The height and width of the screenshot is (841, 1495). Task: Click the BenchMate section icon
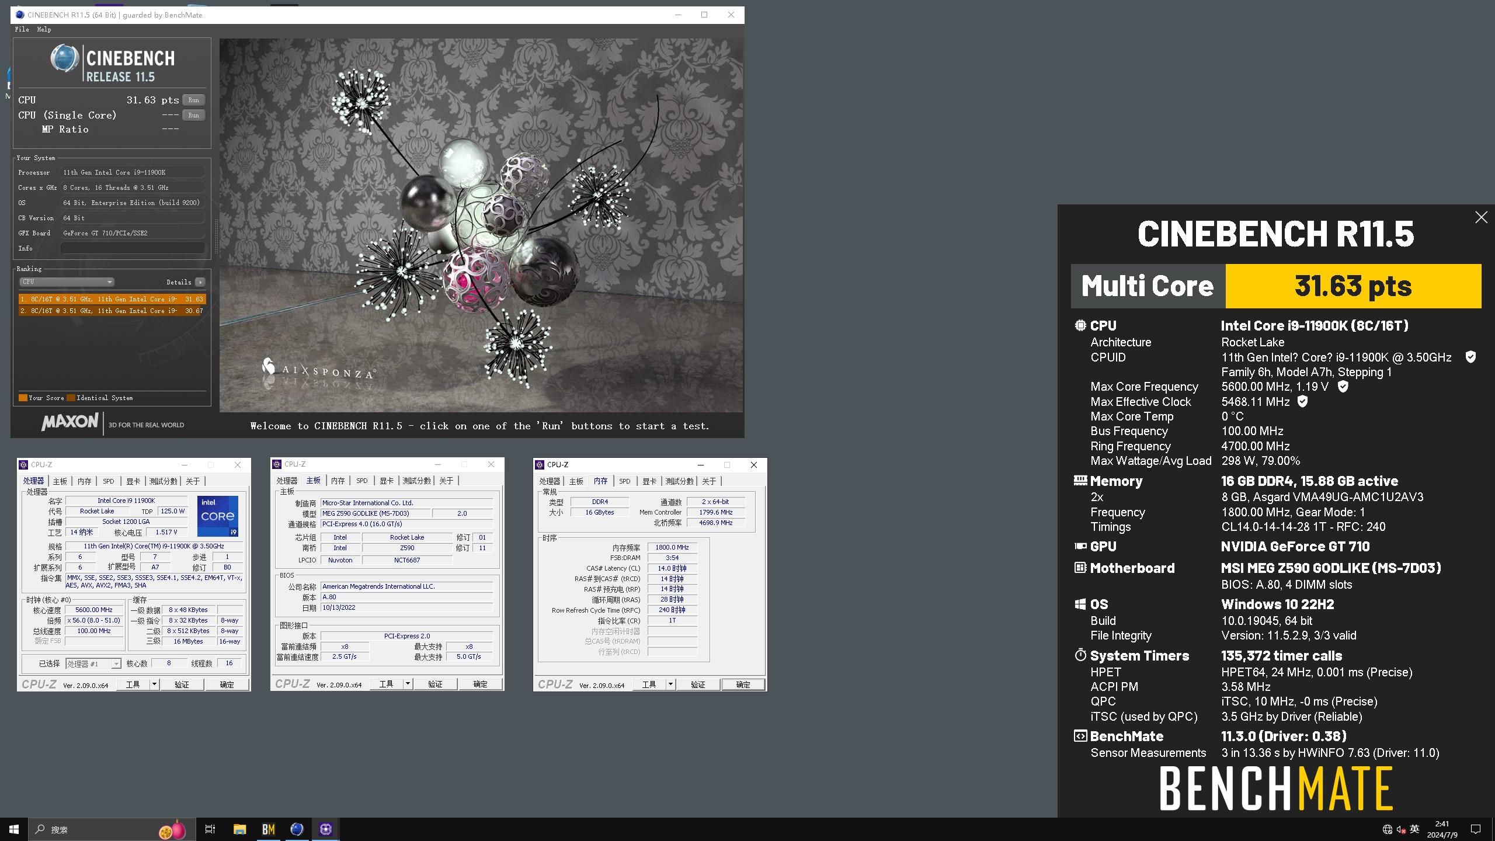[x=1080, y=736]
